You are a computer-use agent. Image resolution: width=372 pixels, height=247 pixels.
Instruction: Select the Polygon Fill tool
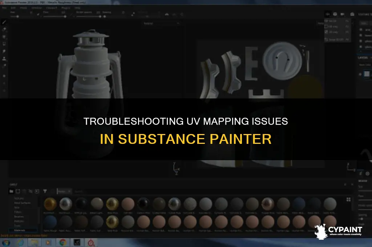click(x=4, y=44)
